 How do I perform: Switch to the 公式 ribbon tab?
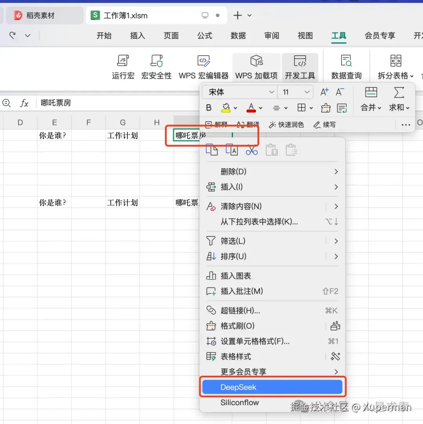[x=204, y=35]
